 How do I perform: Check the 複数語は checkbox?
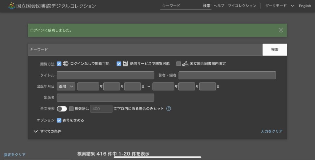(71, 109)
